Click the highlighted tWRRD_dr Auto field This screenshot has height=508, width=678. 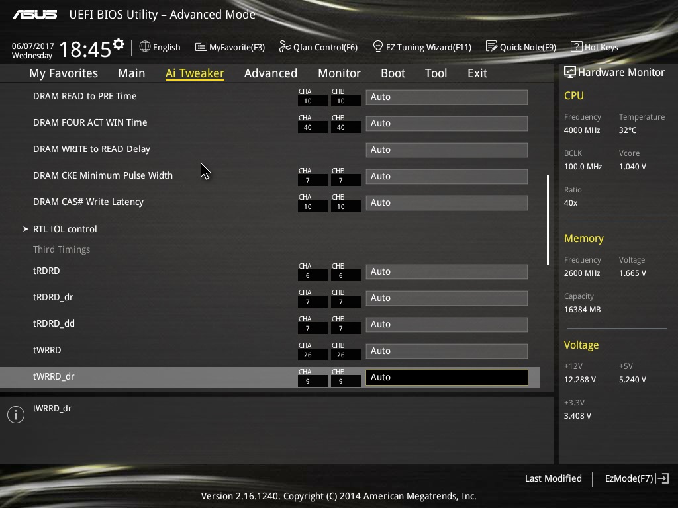447,377
